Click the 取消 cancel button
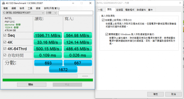The width and height of the screenshot is (184, 99). point(174,94)
